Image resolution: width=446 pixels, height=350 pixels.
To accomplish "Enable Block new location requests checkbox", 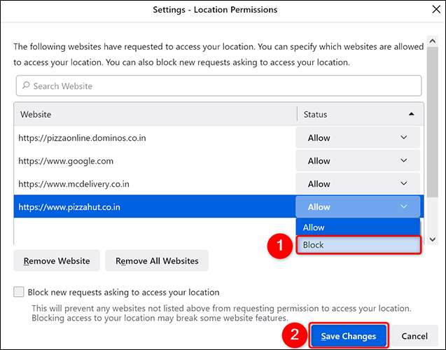I will click(19, 292).
